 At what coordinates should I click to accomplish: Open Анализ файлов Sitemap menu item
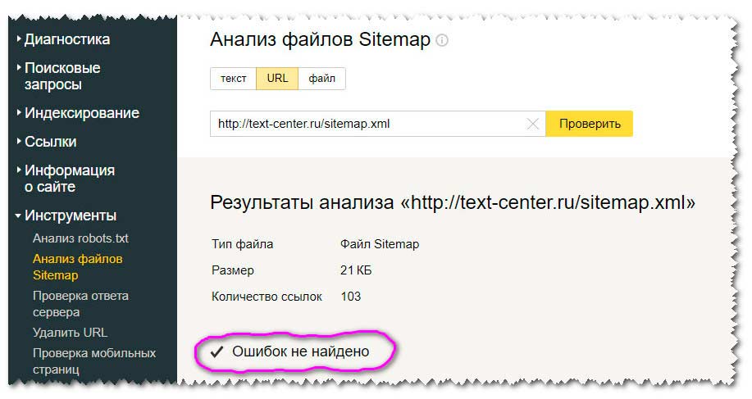pos(77,267)
